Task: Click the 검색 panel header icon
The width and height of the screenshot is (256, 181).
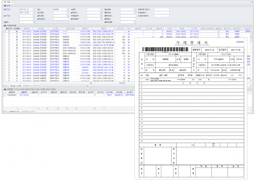Action: pyautogui.click(x=5, y=5)
